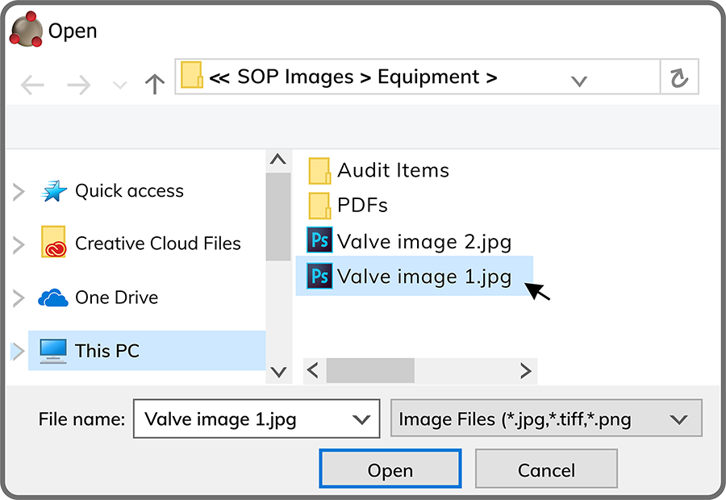Select the PDFs folder
Image resolution: width=726 pixels, height=500 pixels.
click(x=348, y=205)
